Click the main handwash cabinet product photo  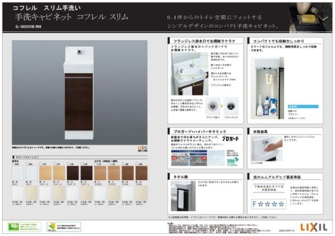(80, 93)
